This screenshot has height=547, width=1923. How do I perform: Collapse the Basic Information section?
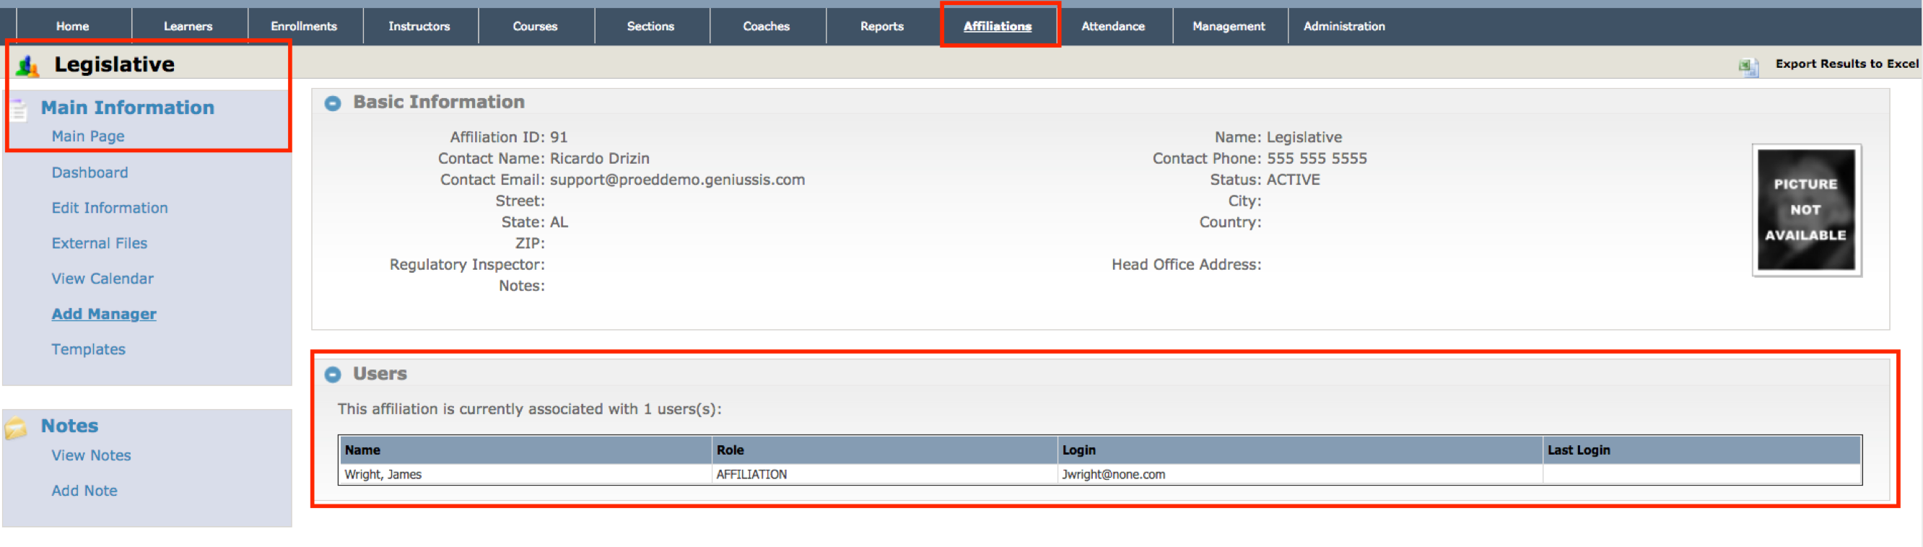[x=332, y=103]
